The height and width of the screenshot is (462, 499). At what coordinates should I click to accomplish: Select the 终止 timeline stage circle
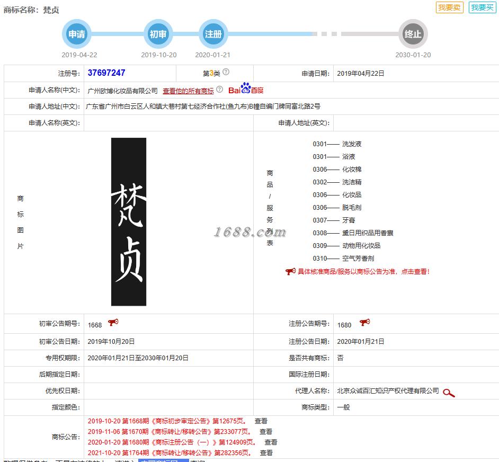[413, 34]
